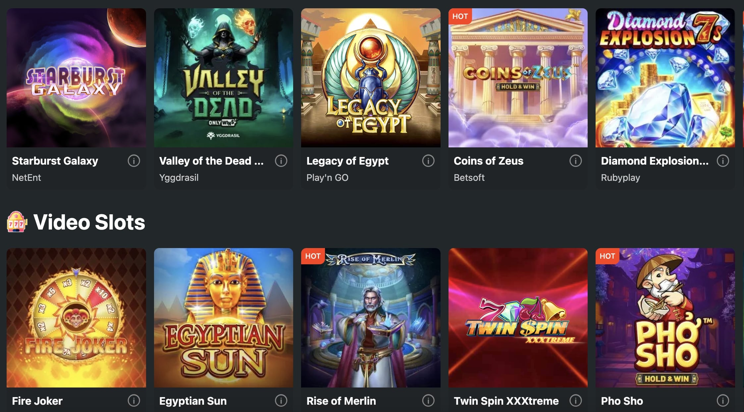Open info icon for Starburst Galaxy
Viewport: 744px width, 412px height.
point(134,161)
